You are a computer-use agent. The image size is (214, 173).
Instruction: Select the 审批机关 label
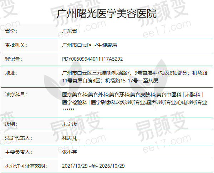point(16,45)
